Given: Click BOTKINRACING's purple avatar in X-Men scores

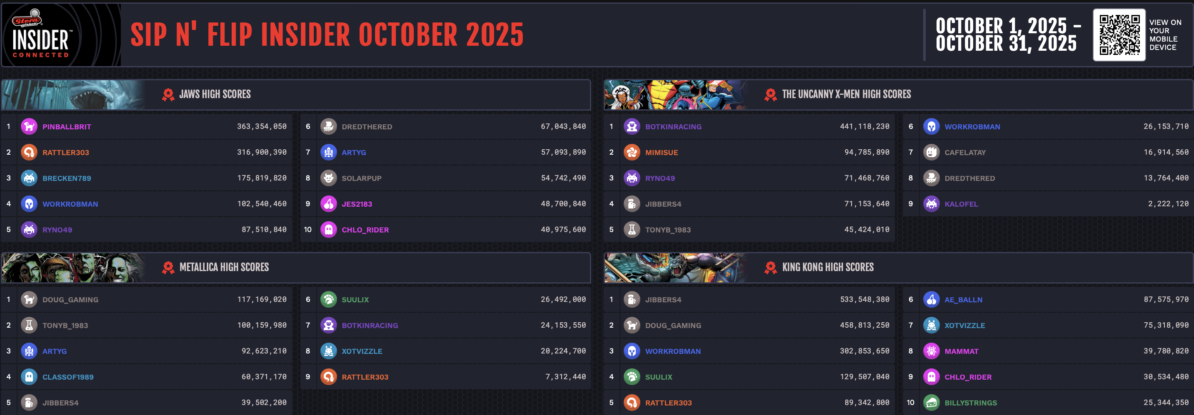Looking at the screenshot, I should coord(632,126).
